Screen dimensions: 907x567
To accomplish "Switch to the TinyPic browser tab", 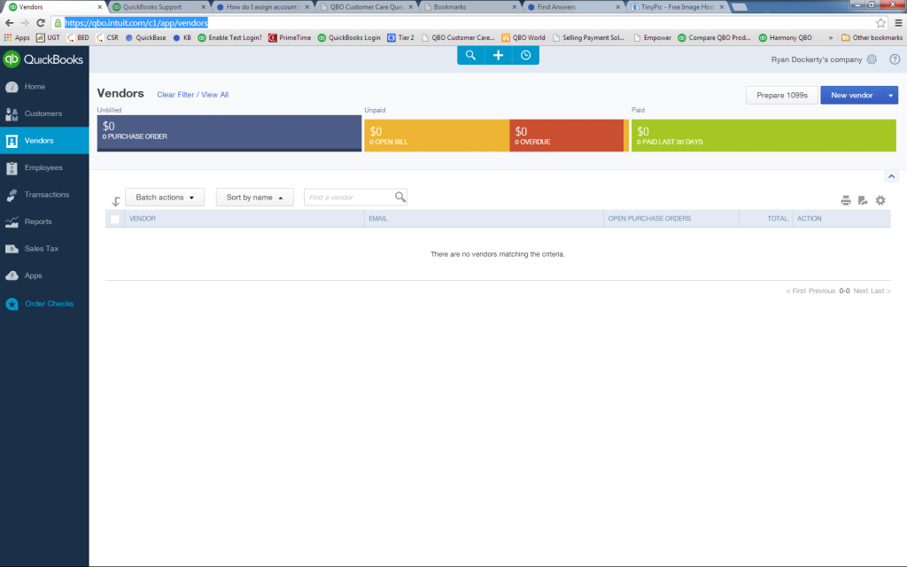I will [677, 7].
